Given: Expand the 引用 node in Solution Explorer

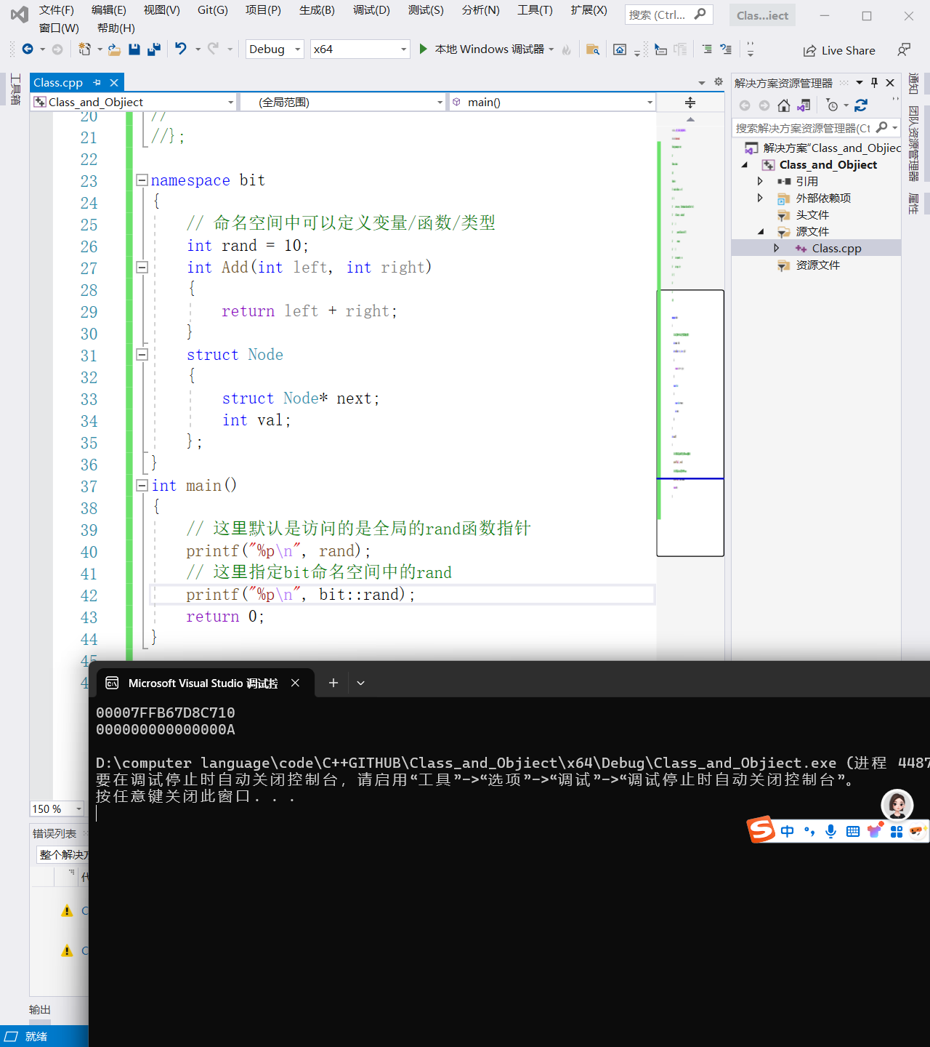Looking at the screenshot, I should tap(760, 181).
